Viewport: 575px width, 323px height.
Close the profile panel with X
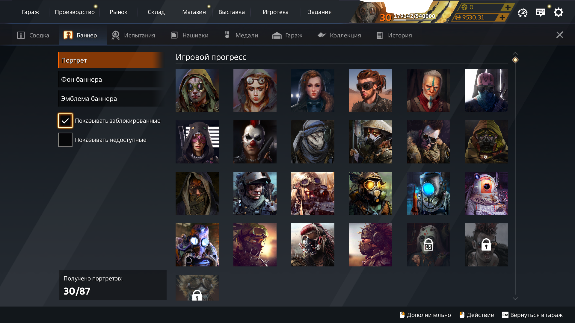(x=559, y=35)
